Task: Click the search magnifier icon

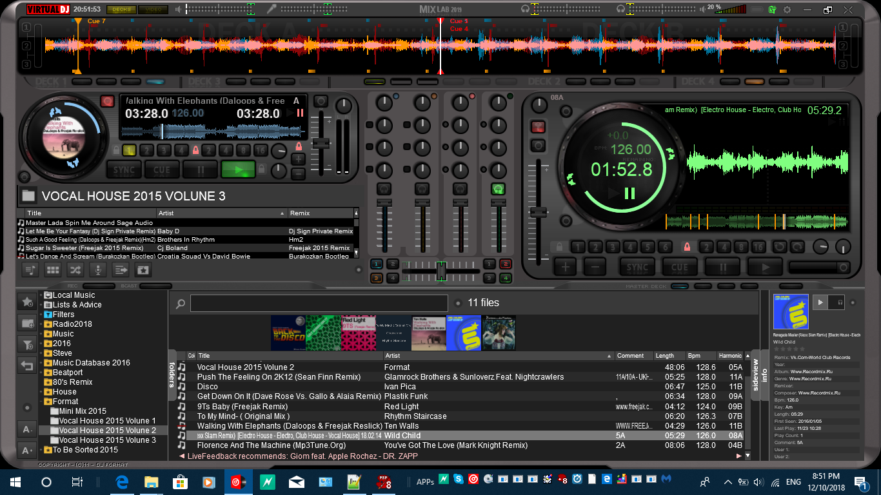Action: [181, 304]
